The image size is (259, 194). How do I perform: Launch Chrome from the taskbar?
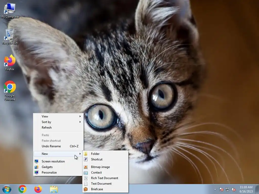[x=23, y=189]
